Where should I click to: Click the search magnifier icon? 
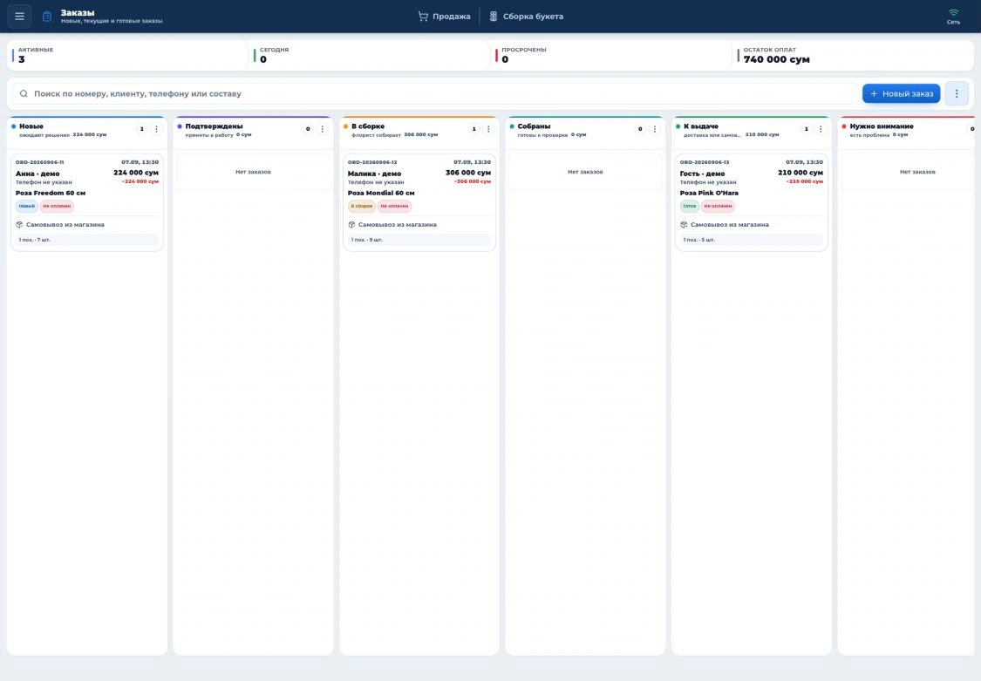tap(24, 94)
